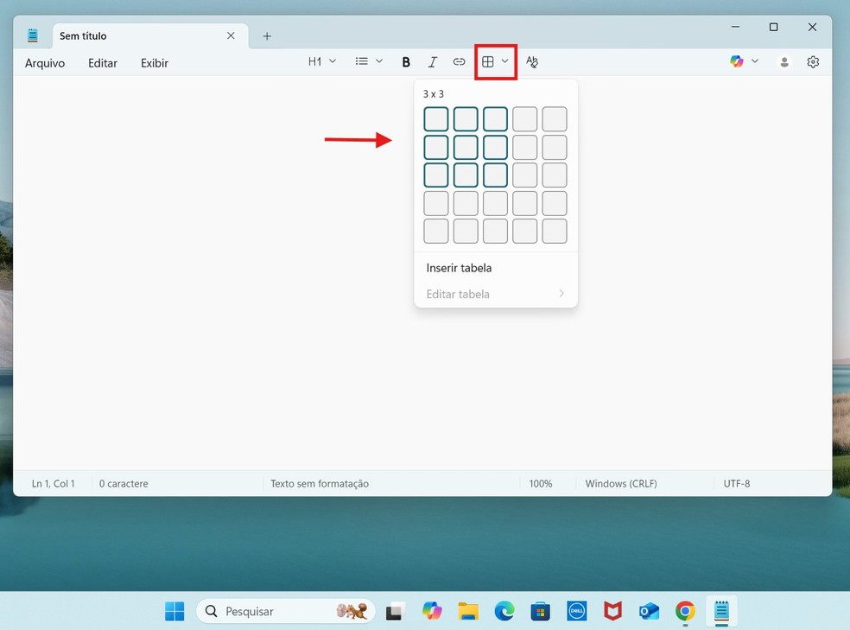850x630 pixels.
Task: Open the Exibir menu
Action: pos(155,63)
